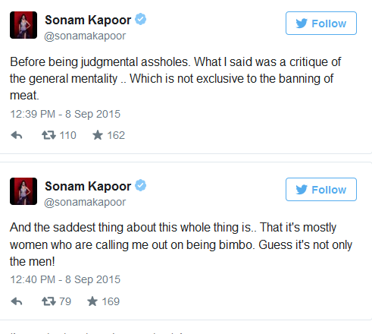Click verified badge on second tweet's name
The height and width of the screenshot is (334, 372).
pyautogui.click(x=141, y=186)
